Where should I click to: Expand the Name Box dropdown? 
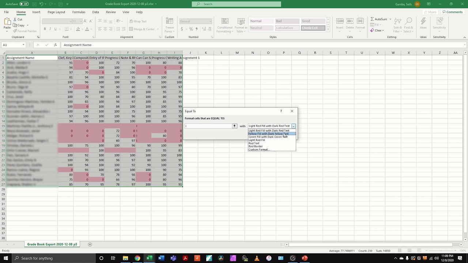click(23, 45)
